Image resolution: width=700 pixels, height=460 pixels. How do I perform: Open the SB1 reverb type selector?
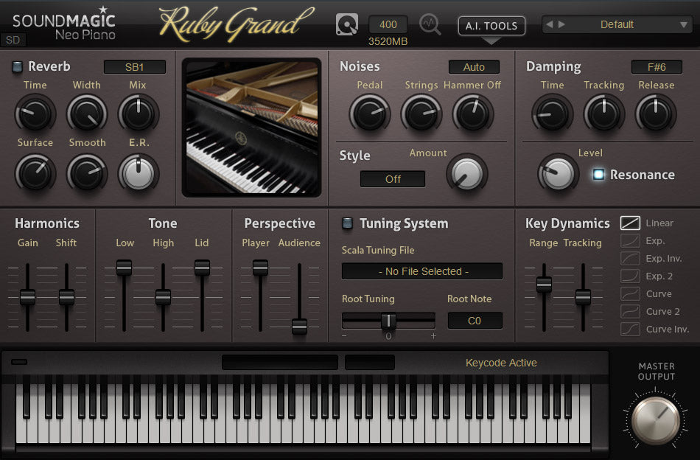click(134, 67)
